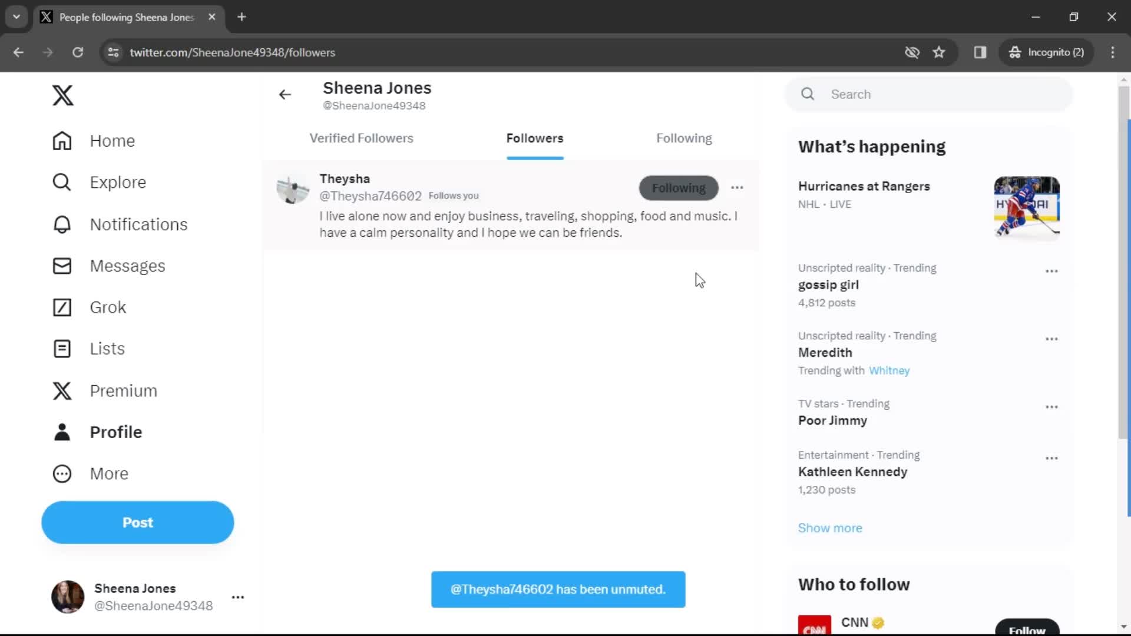Open Theysha's profile name
The image size is (1131, 636).
[345, 179]
